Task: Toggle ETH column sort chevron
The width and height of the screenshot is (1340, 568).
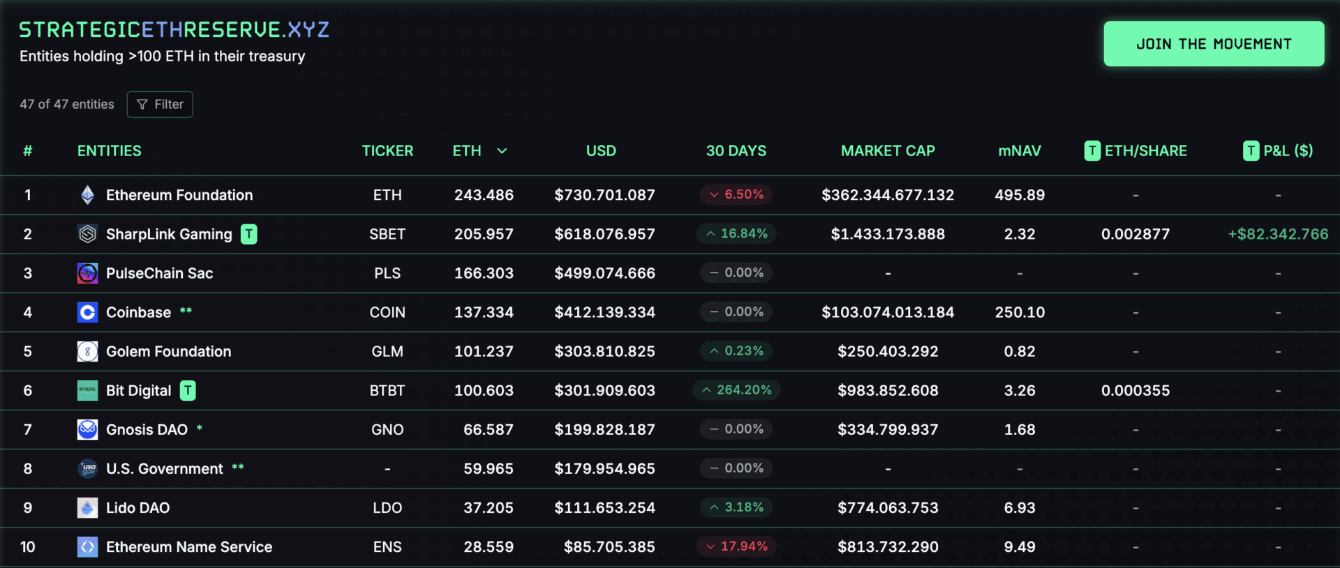Action: pyautogui.click(x=502, y=151)
